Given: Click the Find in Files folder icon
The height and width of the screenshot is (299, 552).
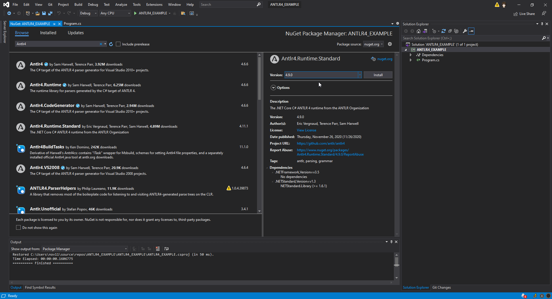Looking at the screenshot, I should (183, 13).
